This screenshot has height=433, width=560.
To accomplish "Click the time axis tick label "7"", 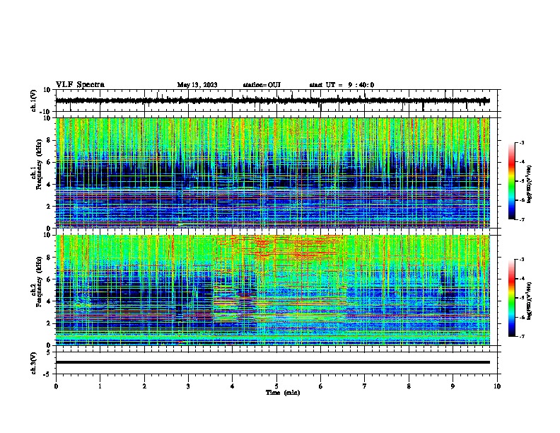I will coord(365,386).
